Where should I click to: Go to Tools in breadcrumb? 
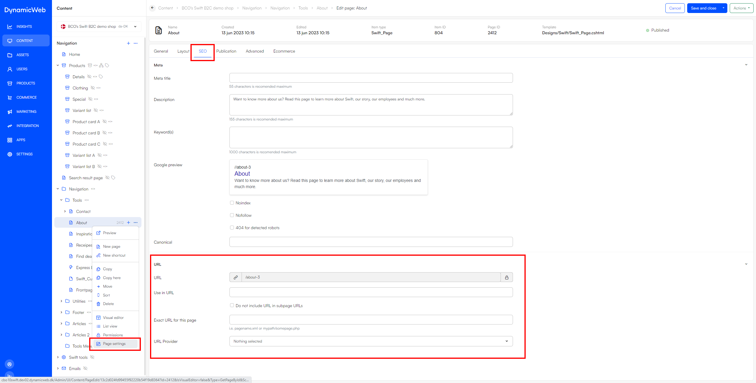tap(303, 8)
